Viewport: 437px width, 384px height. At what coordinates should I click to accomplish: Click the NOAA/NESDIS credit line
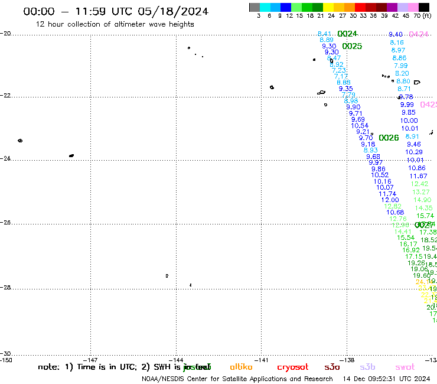coord(237,379)
